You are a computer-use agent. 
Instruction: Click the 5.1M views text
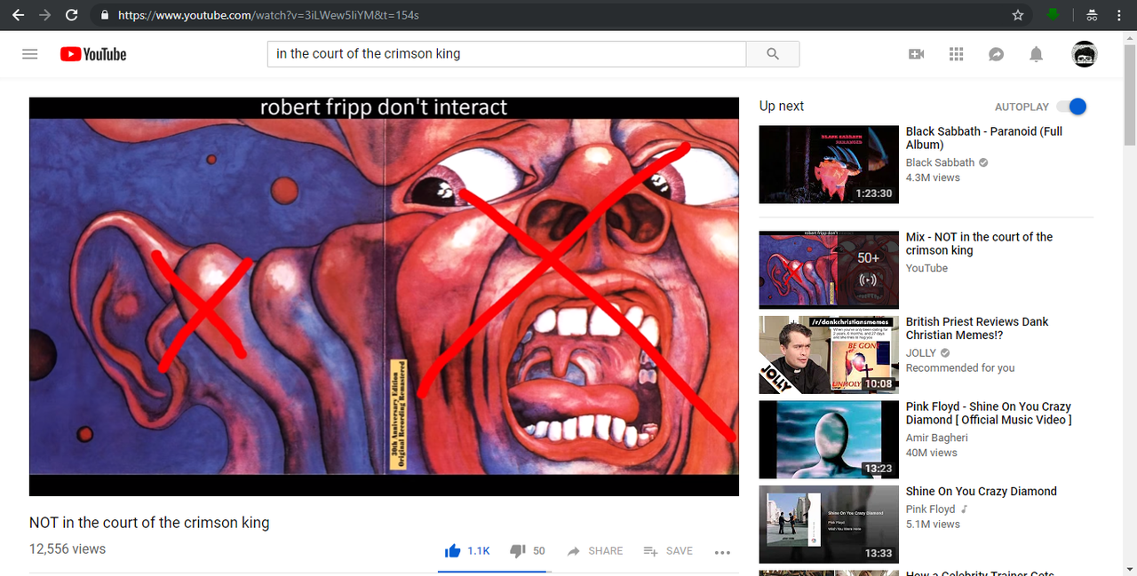point(933,524)
